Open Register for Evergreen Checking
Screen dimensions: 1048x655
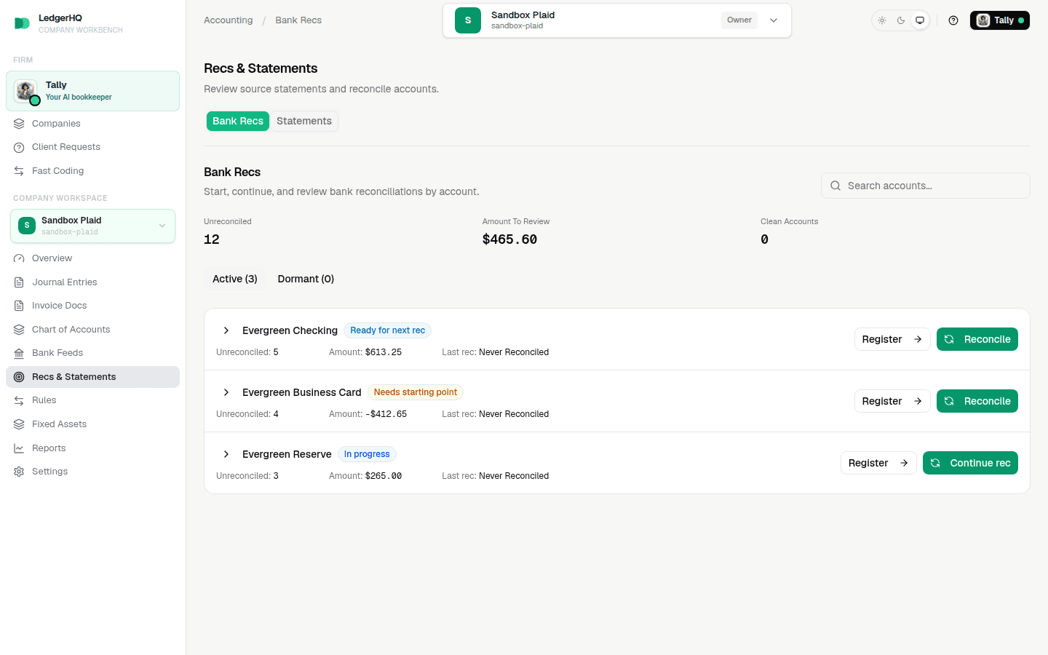coord(892,339)
